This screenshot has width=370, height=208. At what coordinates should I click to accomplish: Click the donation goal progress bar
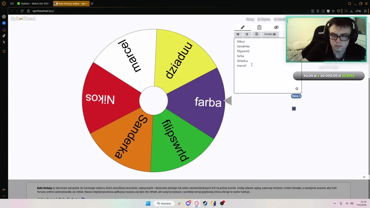click(329, 76)
